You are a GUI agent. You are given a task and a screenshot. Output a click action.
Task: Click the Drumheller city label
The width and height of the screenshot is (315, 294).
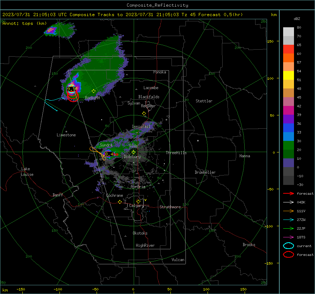[205, 172]
